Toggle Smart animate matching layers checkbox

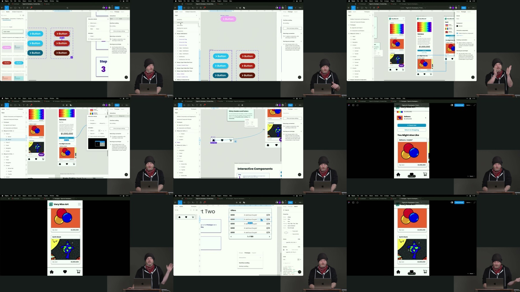tap(89, 136)
